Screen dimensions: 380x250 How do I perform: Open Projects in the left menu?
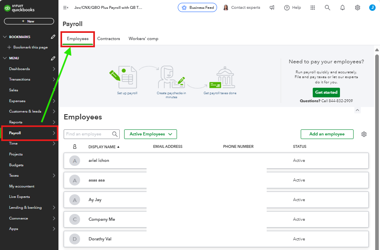tap(16, 154)
